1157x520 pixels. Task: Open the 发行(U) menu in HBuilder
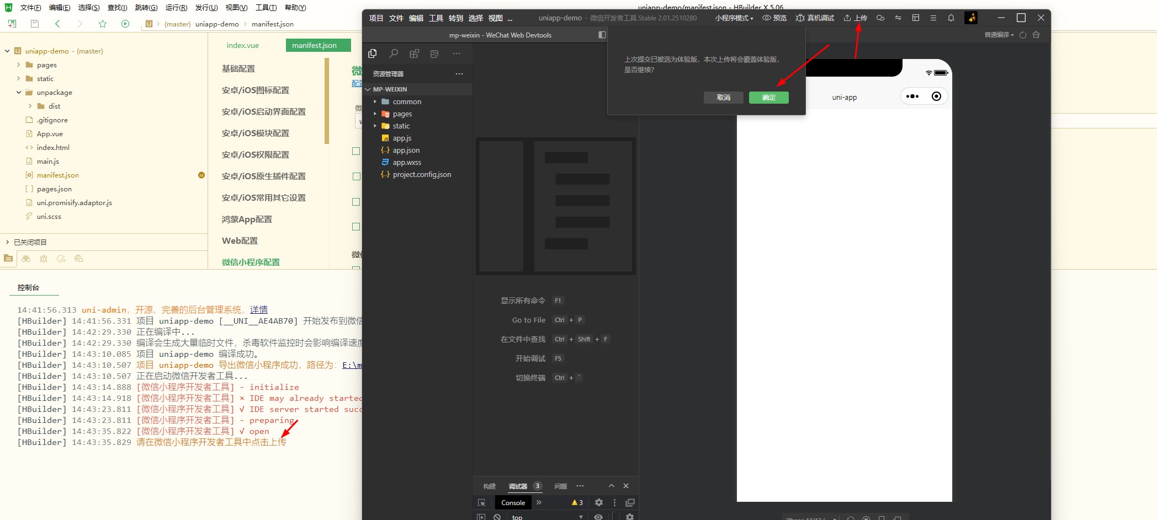[206, 7]
